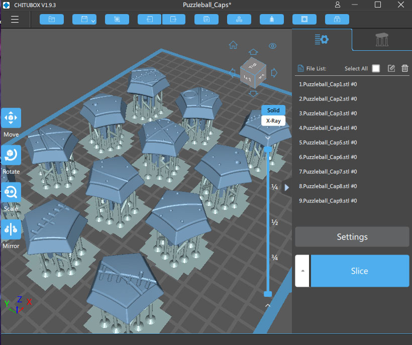Expand the arrow left of Slice button
The height and width of the screenshot is (345, 412).
tap(302, 271)
